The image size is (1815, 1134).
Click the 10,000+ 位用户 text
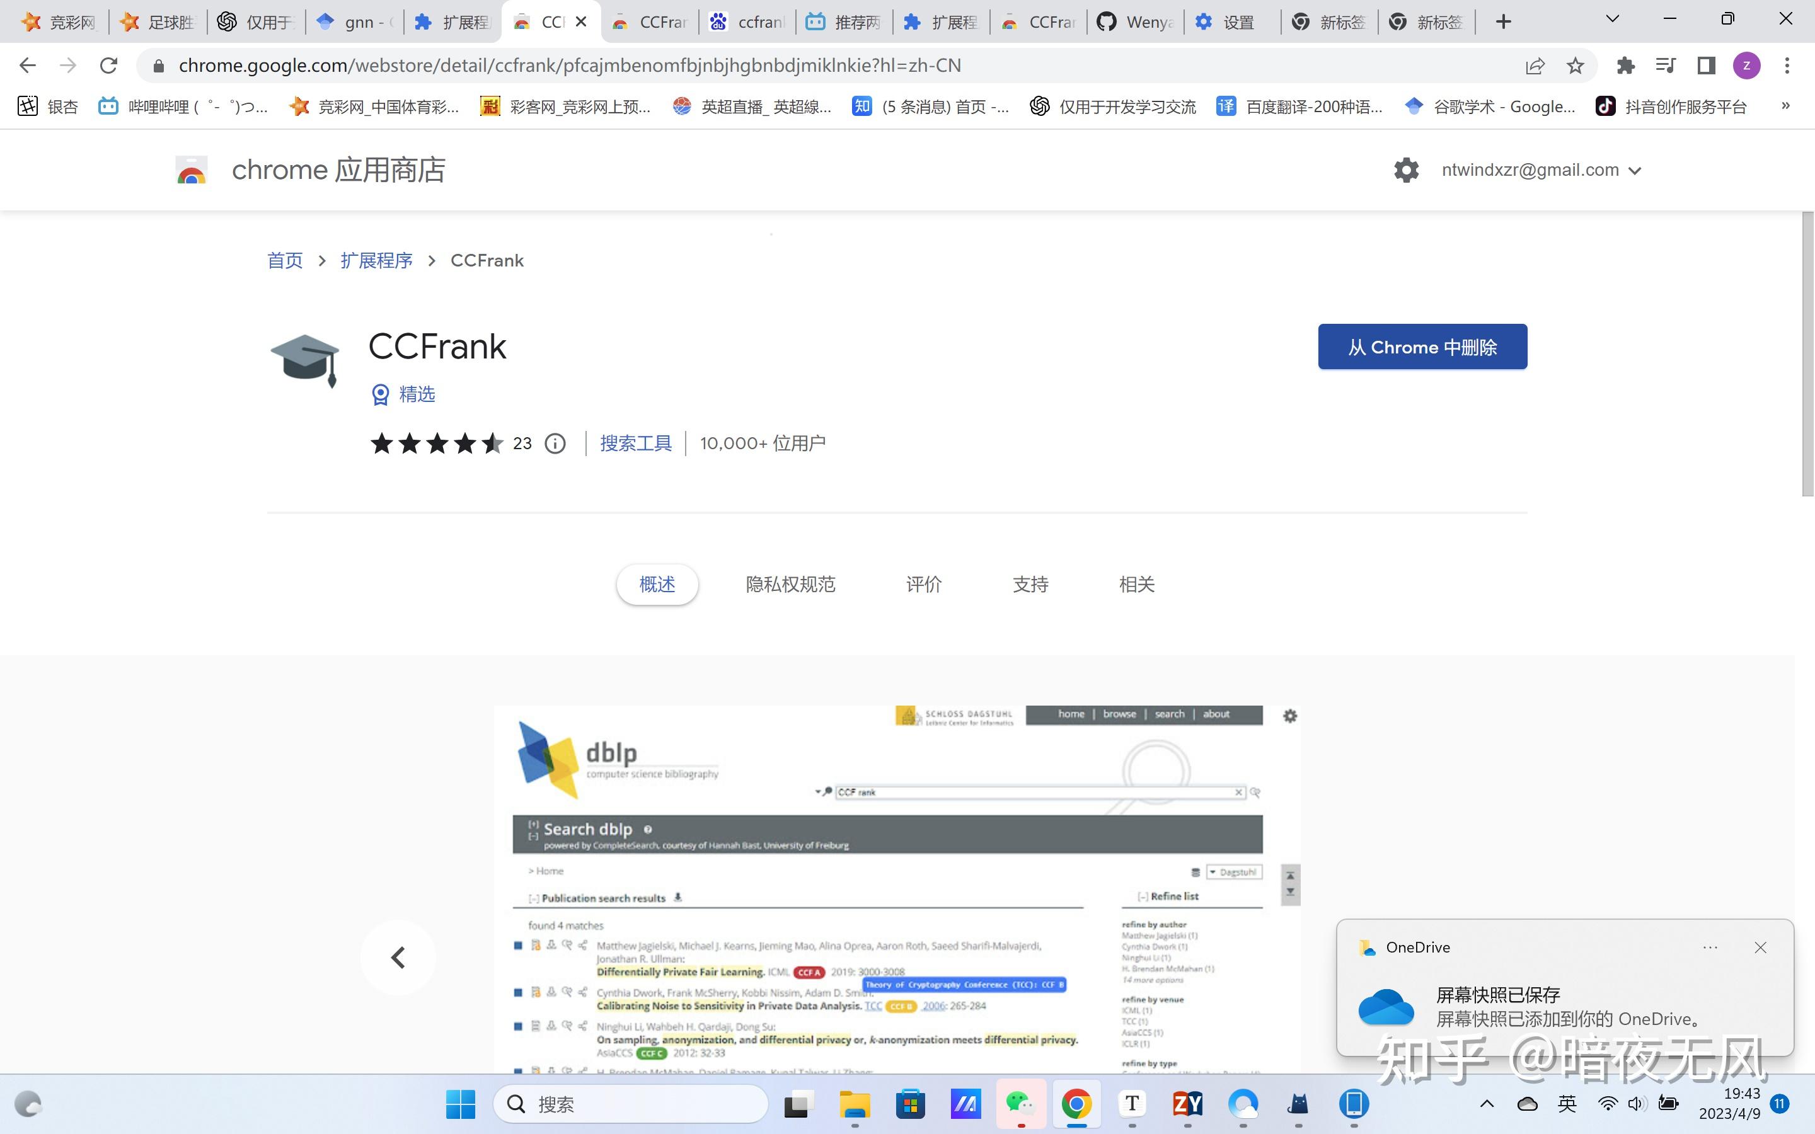(763, 444)
